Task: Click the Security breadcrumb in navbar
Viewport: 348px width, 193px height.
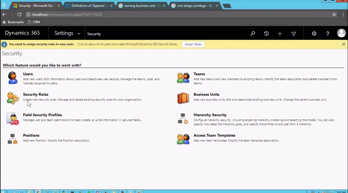Action: (x=94, y=34)
